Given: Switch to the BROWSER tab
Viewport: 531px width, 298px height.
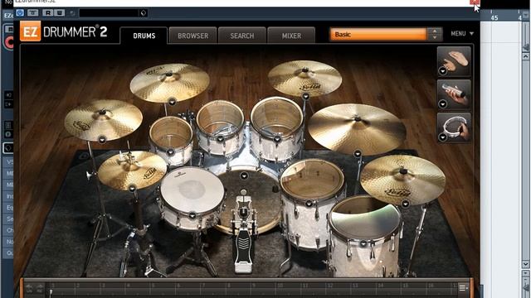Looking at the screenshot, I should coord(193,36).
